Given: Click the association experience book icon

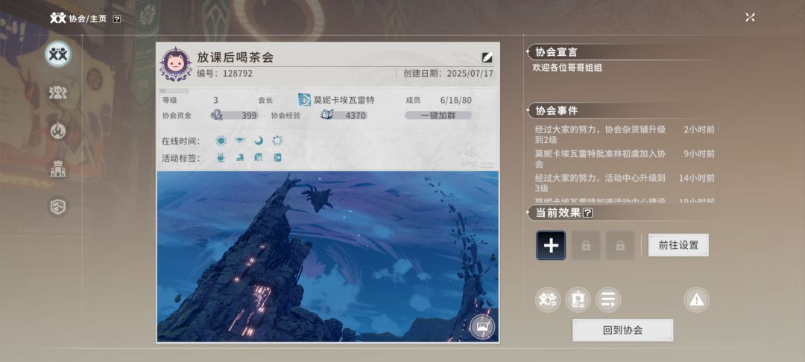Looking at the screenshot, I should (x=327, y=115).
